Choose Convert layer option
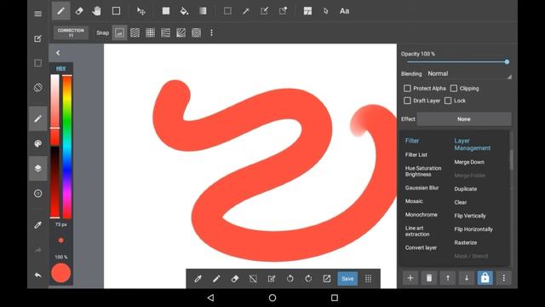The image size is (545, 307). pyautogui.click(x=421, y=248)
